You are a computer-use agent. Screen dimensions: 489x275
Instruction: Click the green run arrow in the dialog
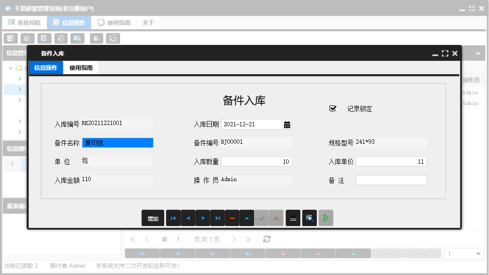point(326,218)
